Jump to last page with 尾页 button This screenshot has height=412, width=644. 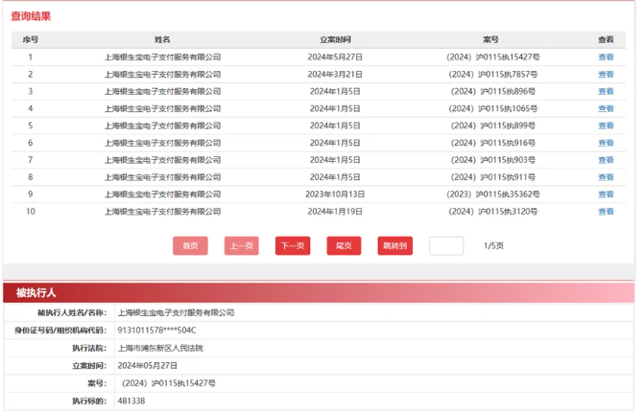(x=344, y=245)
